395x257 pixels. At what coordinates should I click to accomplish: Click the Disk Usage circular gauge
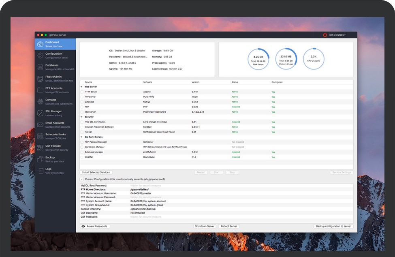258,59
